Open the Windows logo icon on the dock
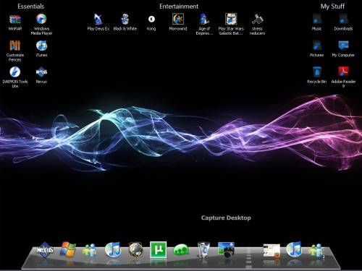 pos(68,249)
